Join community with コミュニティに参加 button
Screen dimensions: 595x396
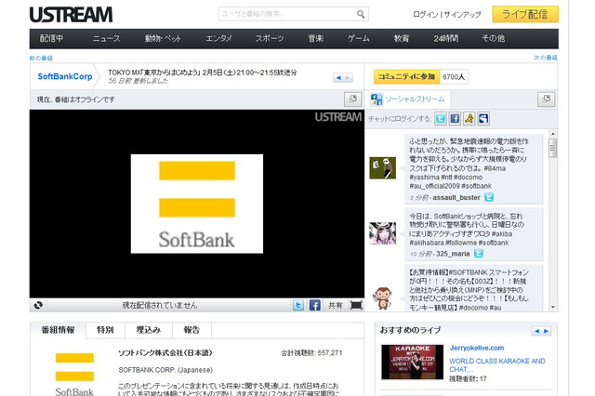[405, 77]
